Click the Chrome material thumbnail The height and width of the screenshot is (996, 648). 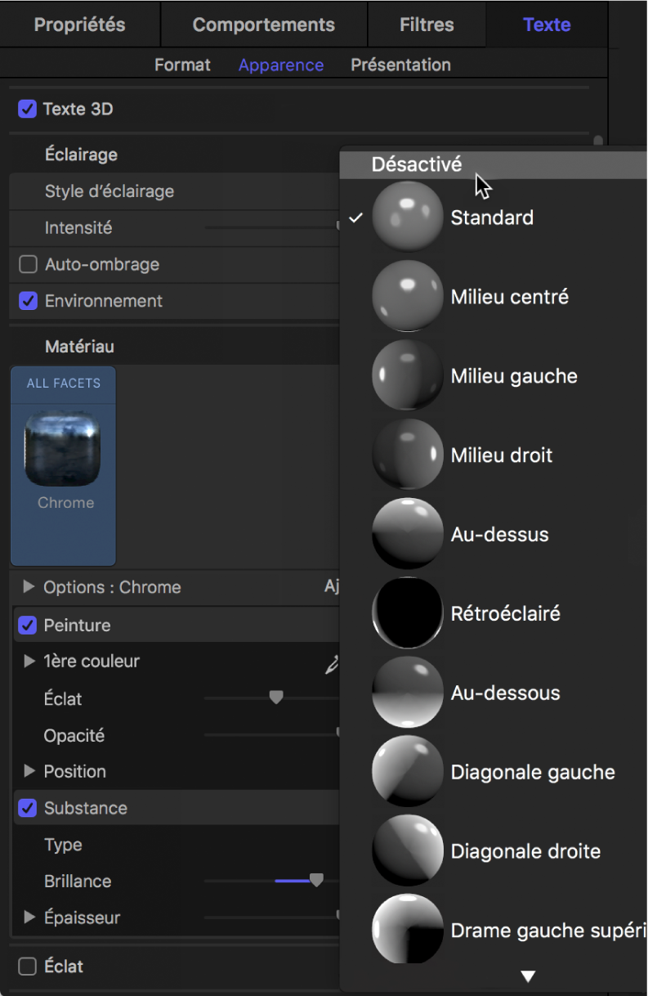click(x=63, y=448)
